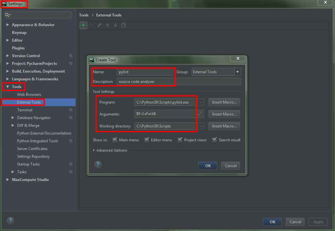Toggle the Main menu checkbox
The height and width of the screenshot is (231, 335).
click(115, 140)
